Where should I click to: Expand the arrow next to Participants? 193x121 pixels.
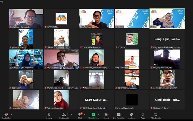tap(71, 115)
